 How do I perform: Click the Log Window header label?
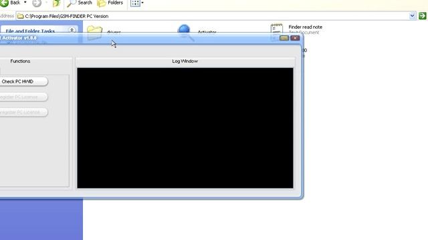[x=185, y=61]
